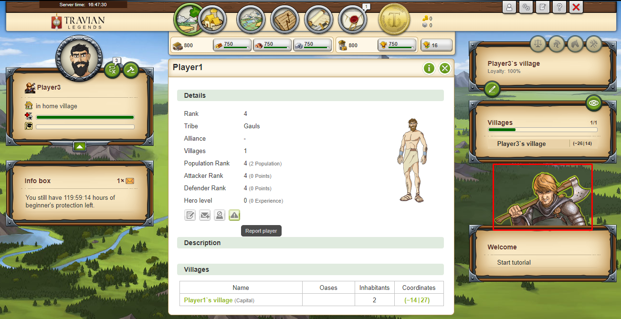Open the help question mark
This screenshot has width=621, height=319.
point(559,7)
